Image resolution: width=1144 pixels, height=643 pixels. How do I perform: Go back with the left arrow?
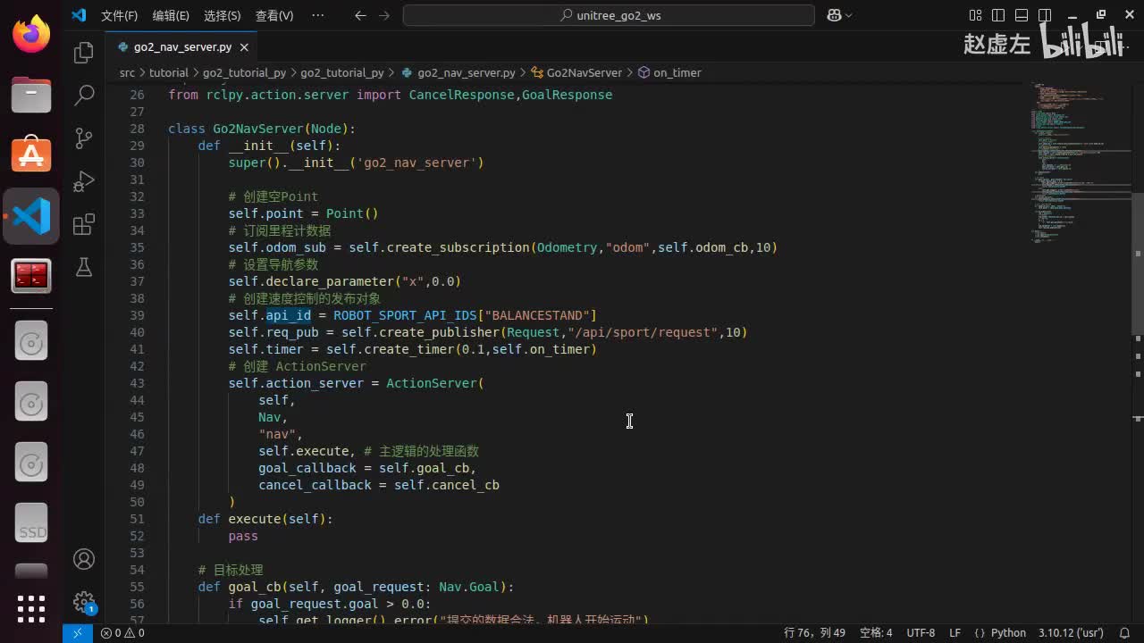tap(360, 15)
